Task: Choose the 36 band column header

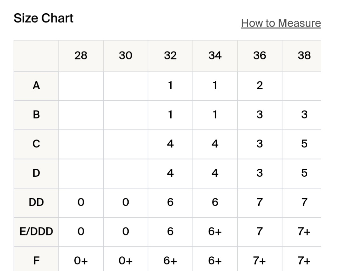Action: [x=260, y=56]
